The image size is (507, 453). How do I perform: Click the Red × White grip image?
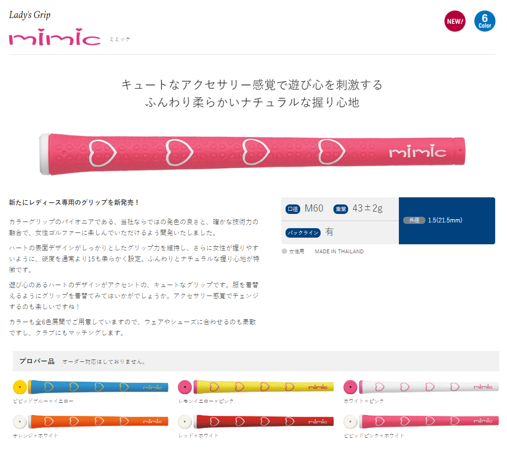click(x=264, y=421)
